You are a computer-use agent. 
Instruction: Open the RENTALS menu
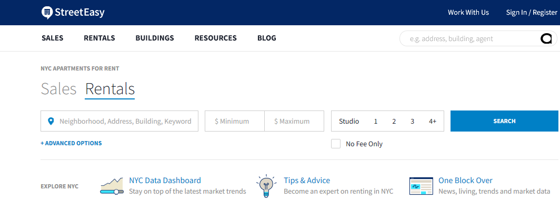click(99, 38)
